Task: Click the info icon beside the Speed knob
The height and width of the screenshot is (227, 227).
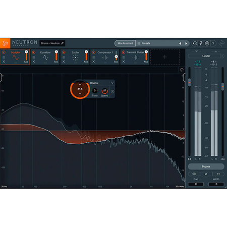Action: point(112,92)
